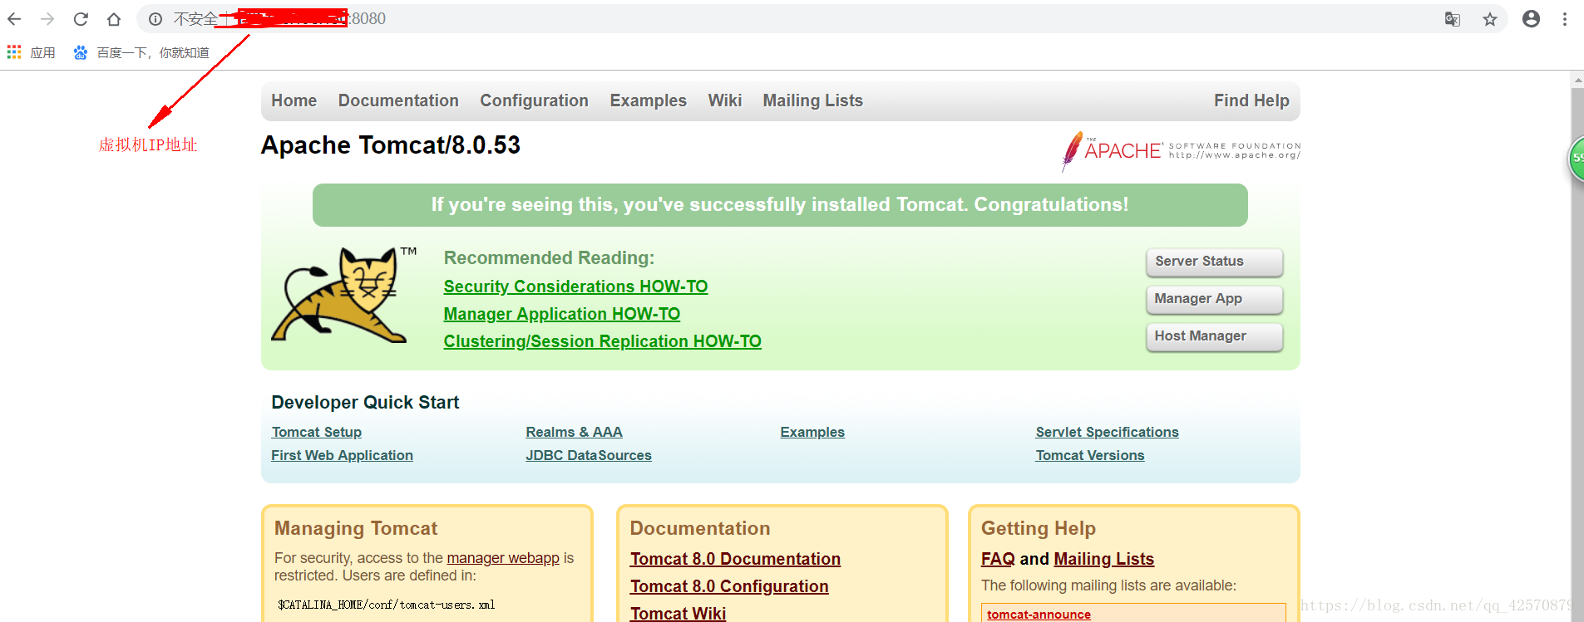This screenshot has height=622, width=1584.
Task: Open Clustering/Session Replication HOW-TO link
Action: click(x=602, y=341)
